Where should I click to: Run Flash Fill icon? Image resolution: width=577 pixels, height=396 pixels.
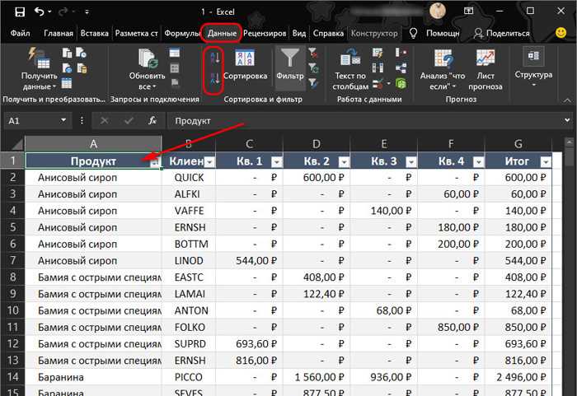pyautogui.click(x=378, y=53)
